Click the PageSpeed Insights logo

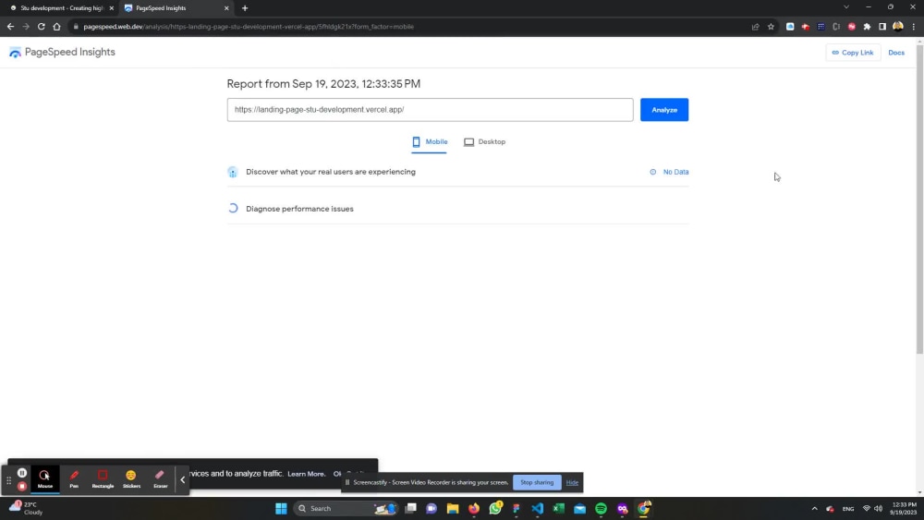click(x=62, y=53)
